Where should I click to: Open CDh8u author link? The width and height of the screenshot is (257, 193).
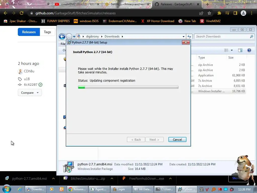tap(29, 71)
